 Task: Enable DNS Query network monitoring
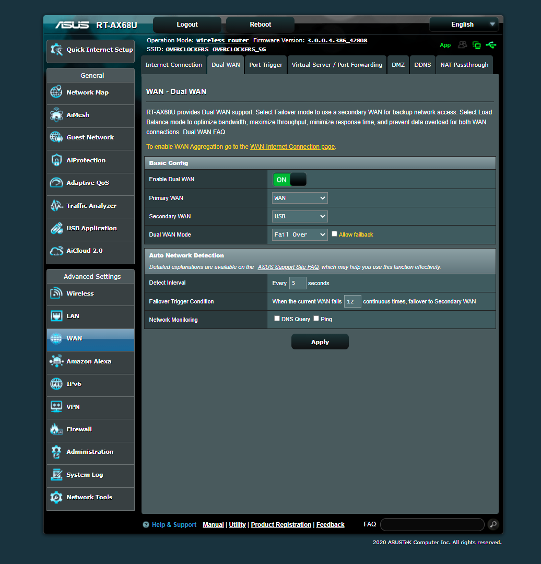tap(277, 319)
